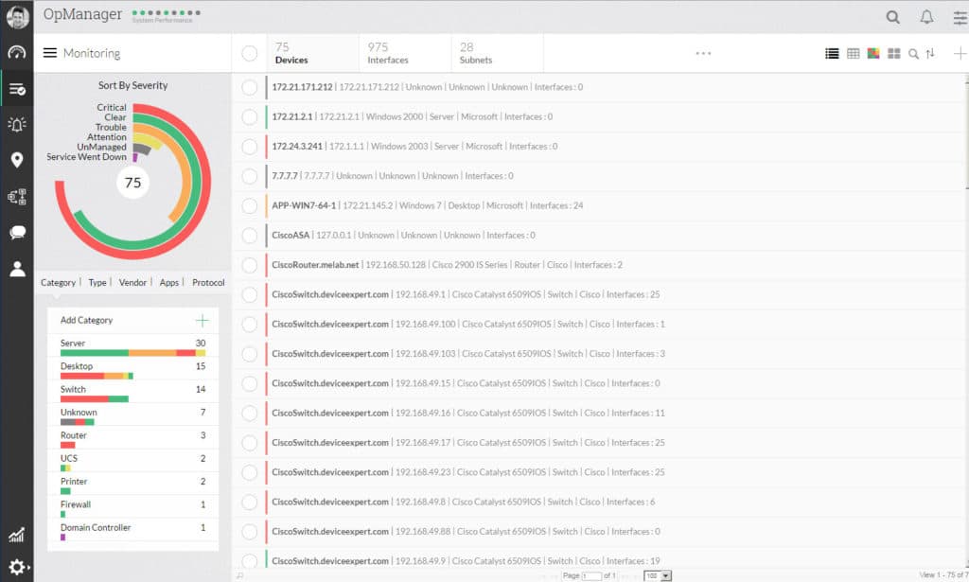Image resolution: width=969 pixels, height=582 pixels.
Task: Filter by Router category
Action: (132, 439)
